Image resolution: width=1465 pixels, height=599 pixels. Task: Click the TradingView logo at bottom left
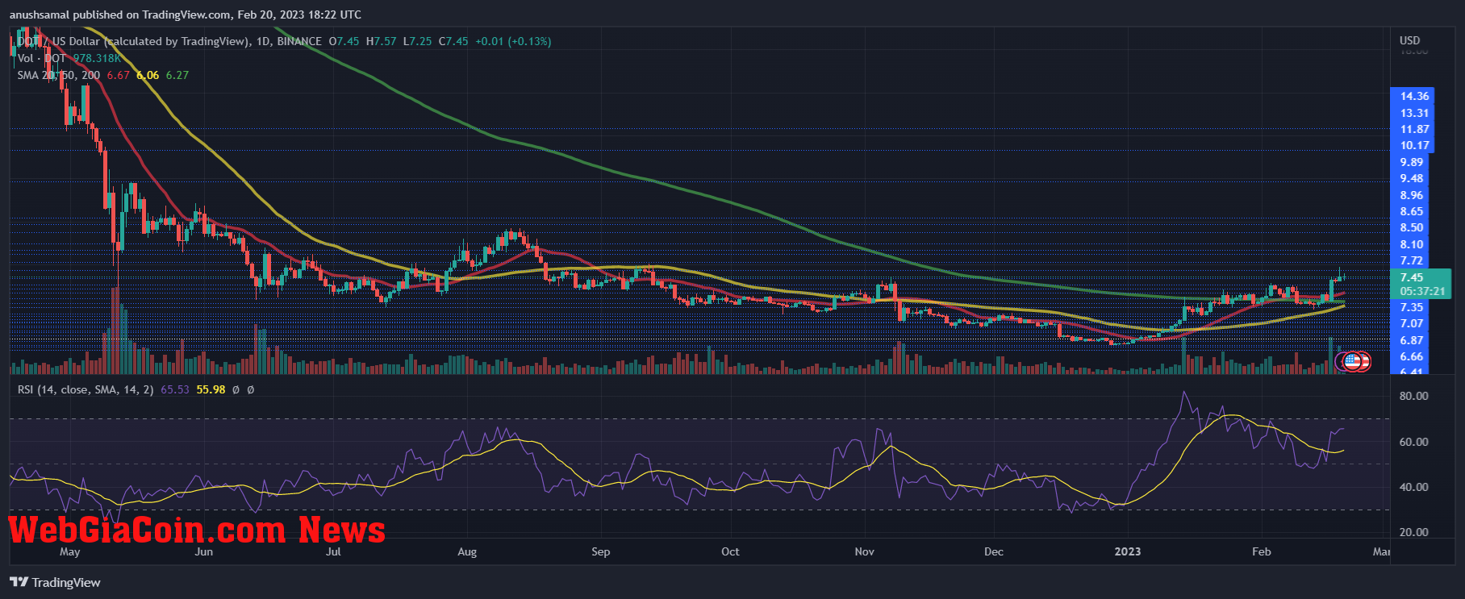56,582
